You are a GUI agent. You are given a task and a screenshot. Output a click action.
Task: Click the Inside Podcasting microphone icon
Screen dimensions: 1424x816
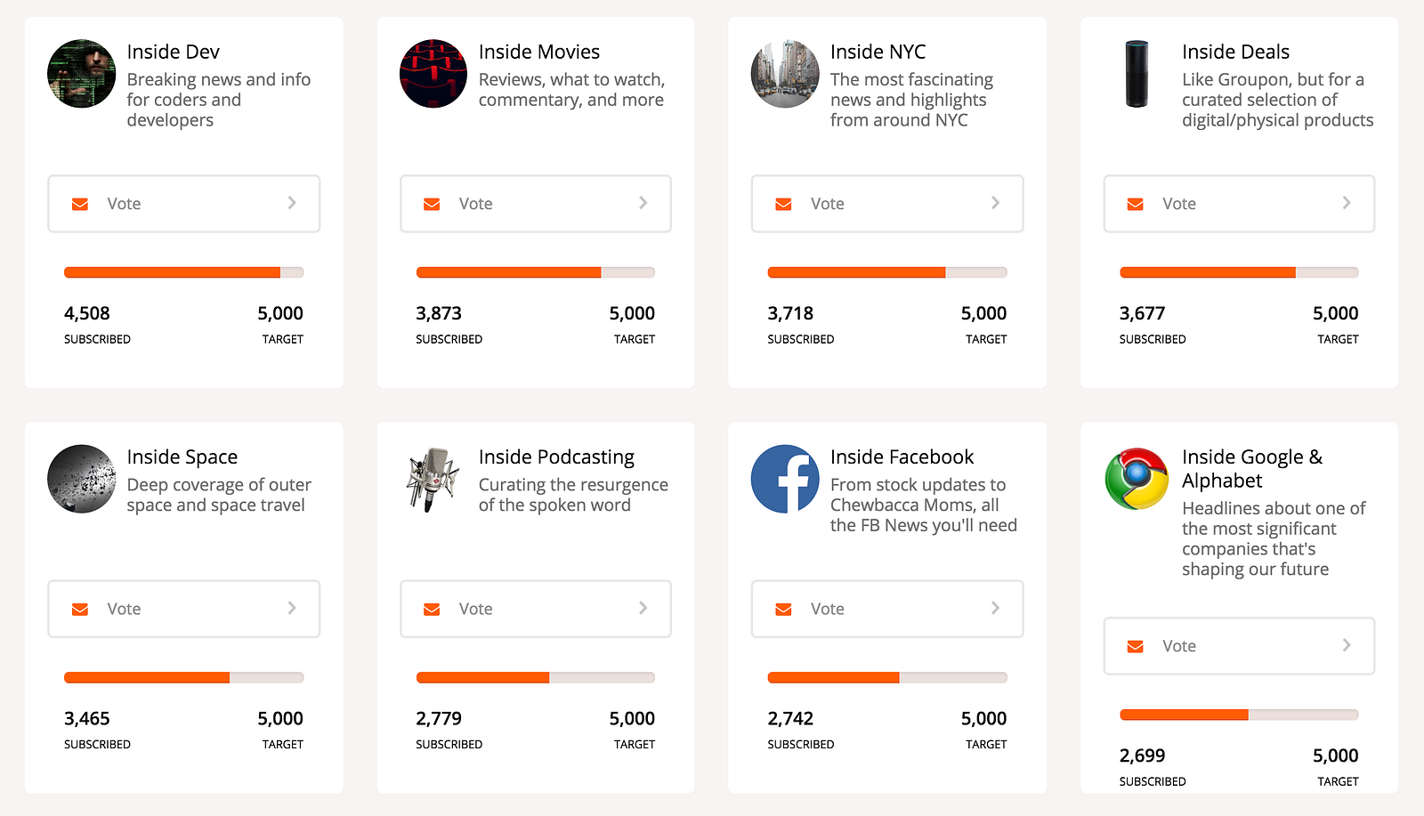[433, 479]
